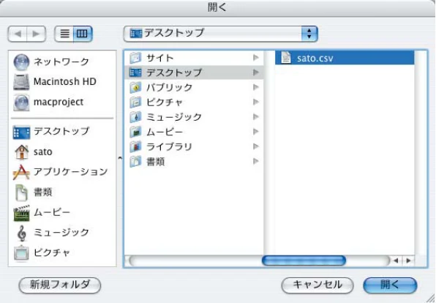
Task: Expand ムービー row arrow in column
Action: click(x=256, y=132)
